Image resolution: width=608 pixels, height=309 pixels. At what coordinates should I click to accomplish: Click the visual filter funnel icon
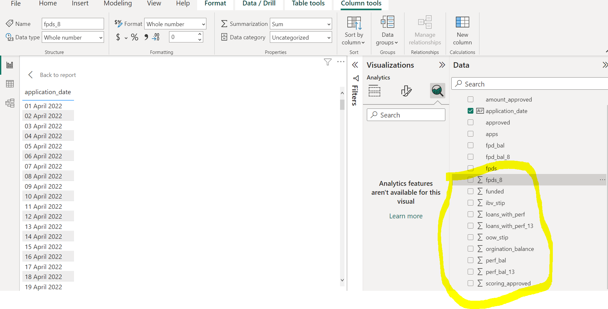coord(328,62)
